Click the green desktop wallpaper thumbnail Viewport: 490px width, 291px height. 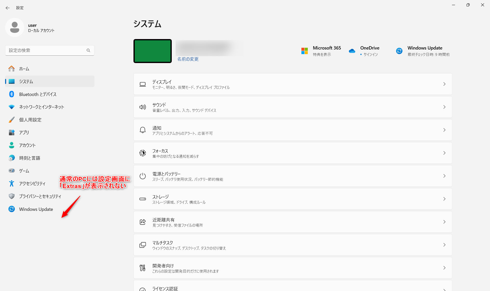click(x=153, y=51)
